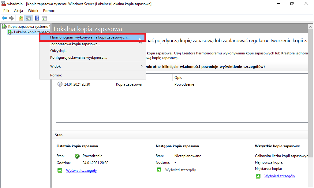Toggle the Show/Hide console tree icon
The height and width of the screenshot is (188, 314).
click(28, 18)
